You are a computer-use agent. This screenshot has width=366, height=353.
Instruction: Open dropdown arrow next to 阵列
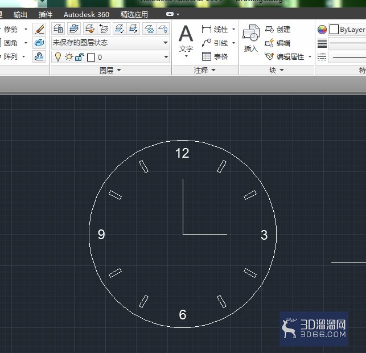click(23, 57)
